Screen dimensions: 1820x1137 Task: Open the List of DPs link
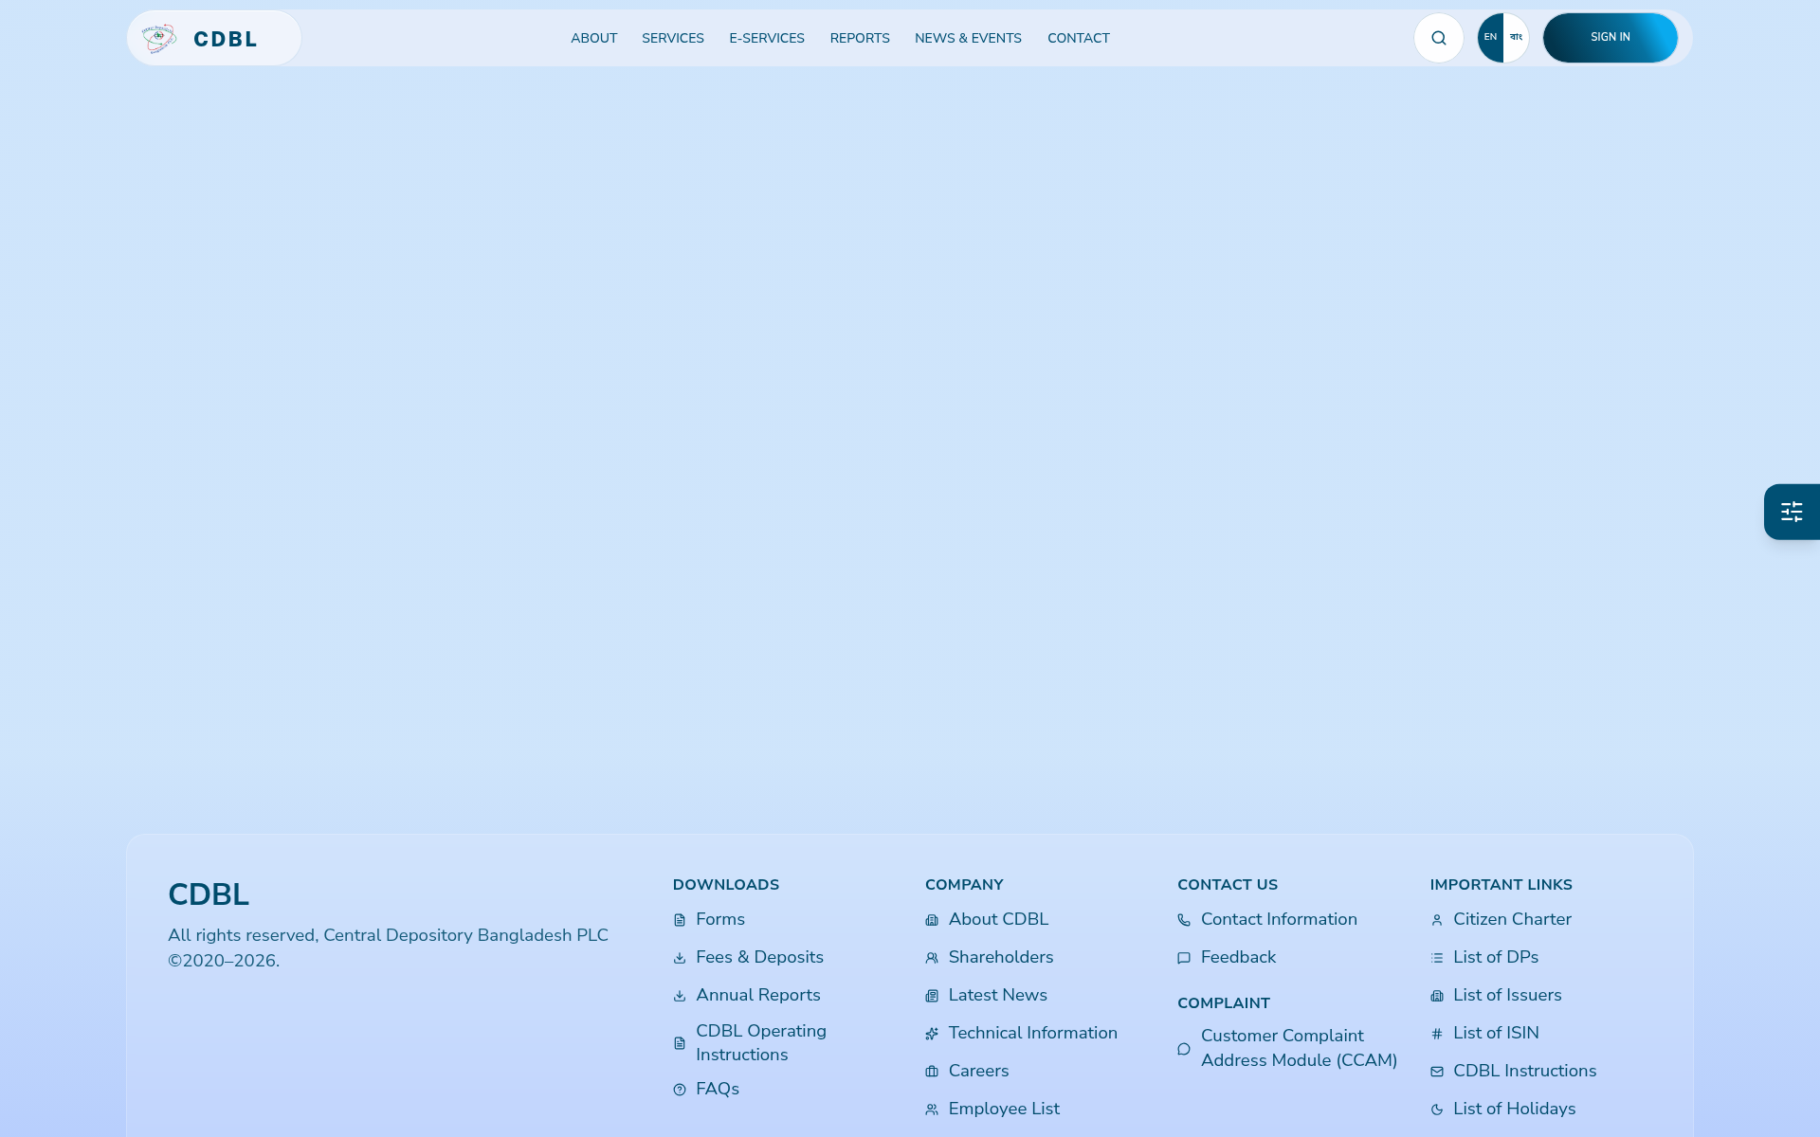[x=1496, y=957]
